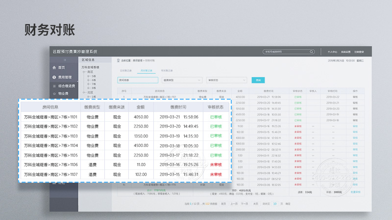Open the 缴费类型 dropdown
Viewport: 392px width, 220px height.
click(x=182, y=80)
